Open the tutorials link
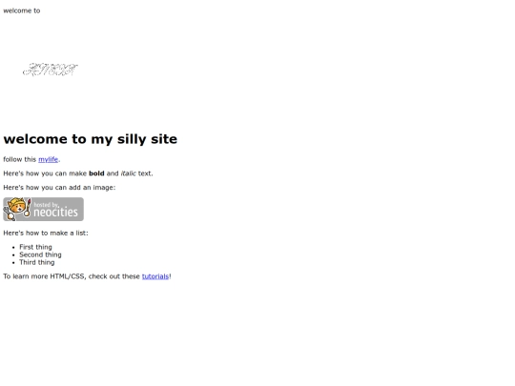 155,276
